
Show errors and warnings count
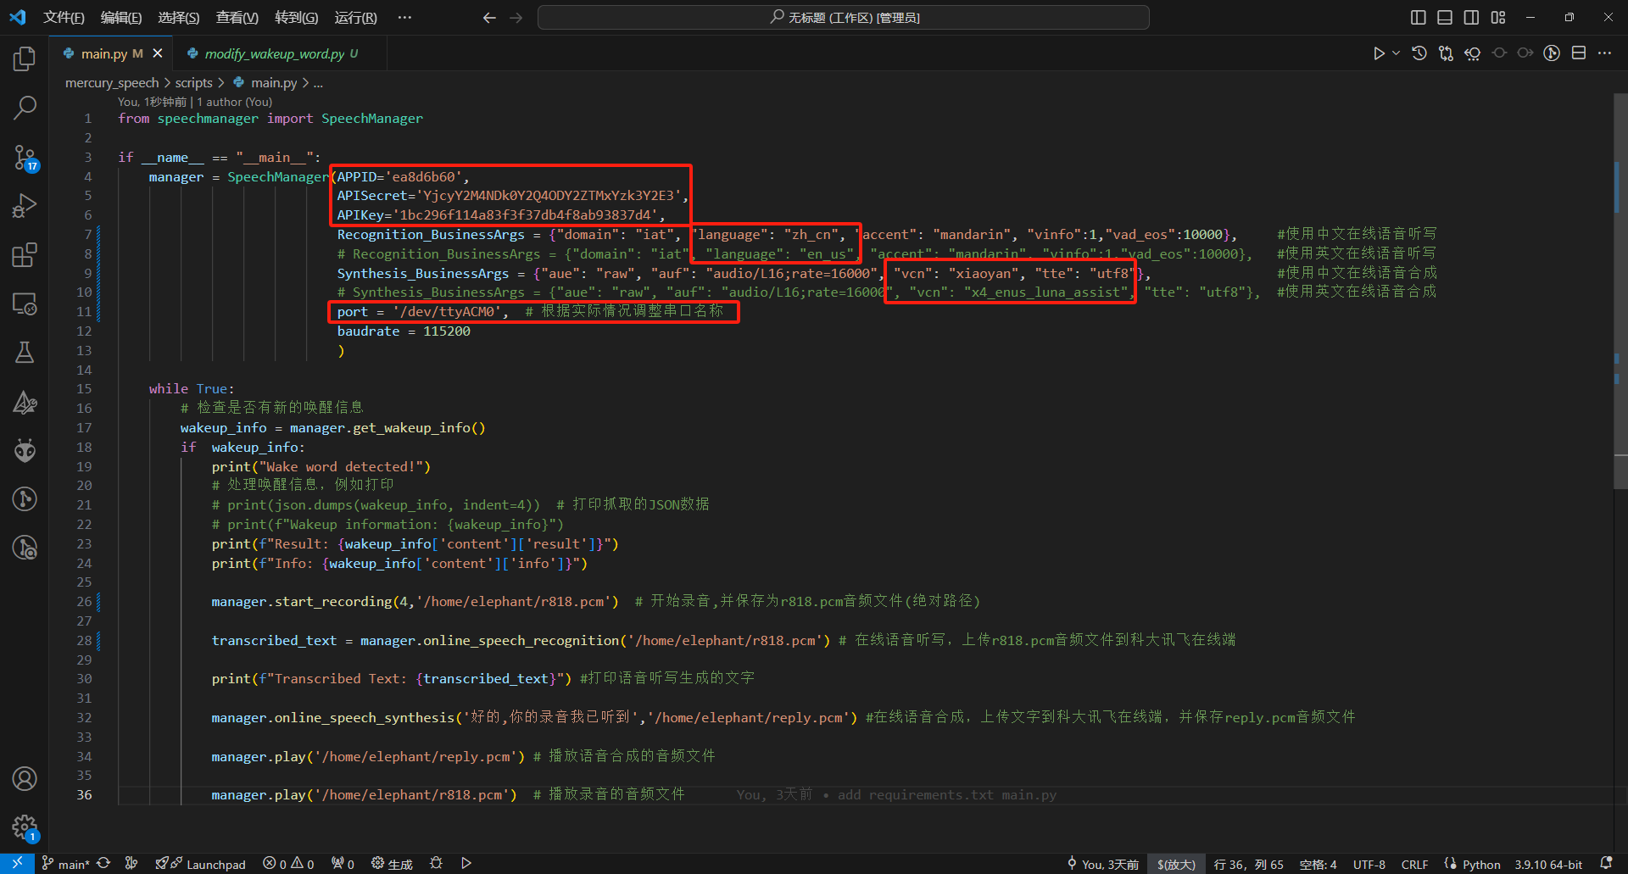(x=288, y=864)
